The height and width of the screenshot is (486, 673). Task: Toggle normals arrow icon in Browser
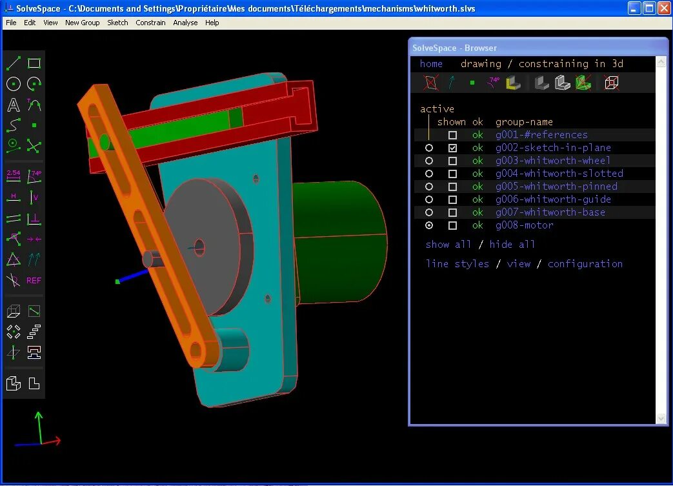[x=452, y=83]
